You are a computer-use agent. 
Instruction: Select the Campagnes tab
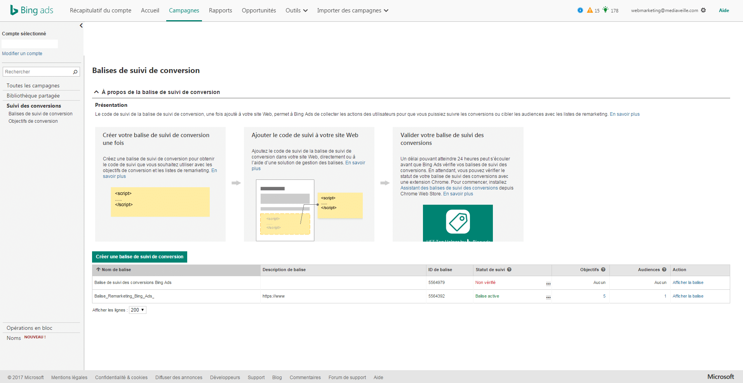(184, 10)
